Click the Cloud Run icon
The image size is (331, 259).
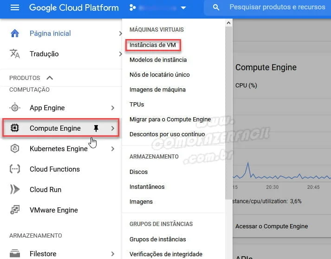point(15,190)
